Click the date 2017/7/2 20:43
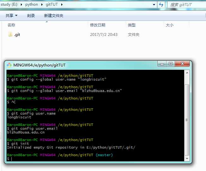206x171 pixels. coord(104,35)
